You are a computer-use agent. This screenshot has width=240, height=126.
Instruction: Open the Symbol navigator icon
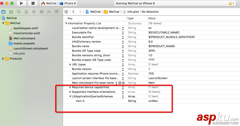11,12
